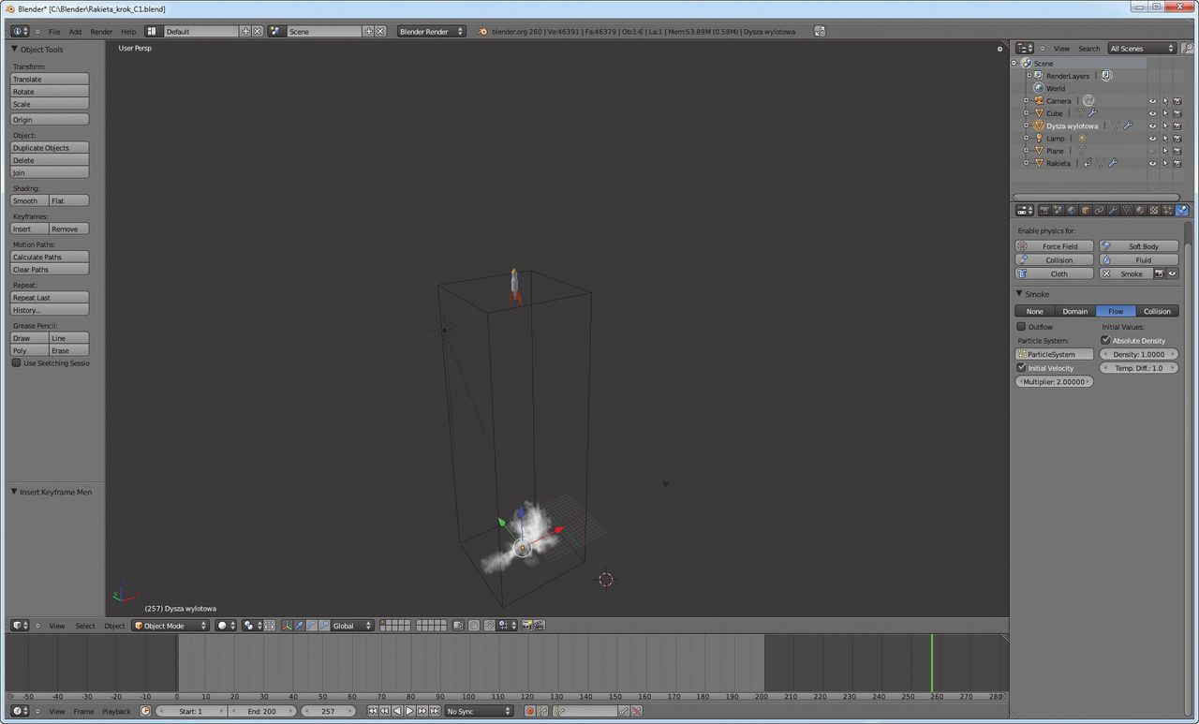Click the Duplicate Objects button

pos(50,147)
